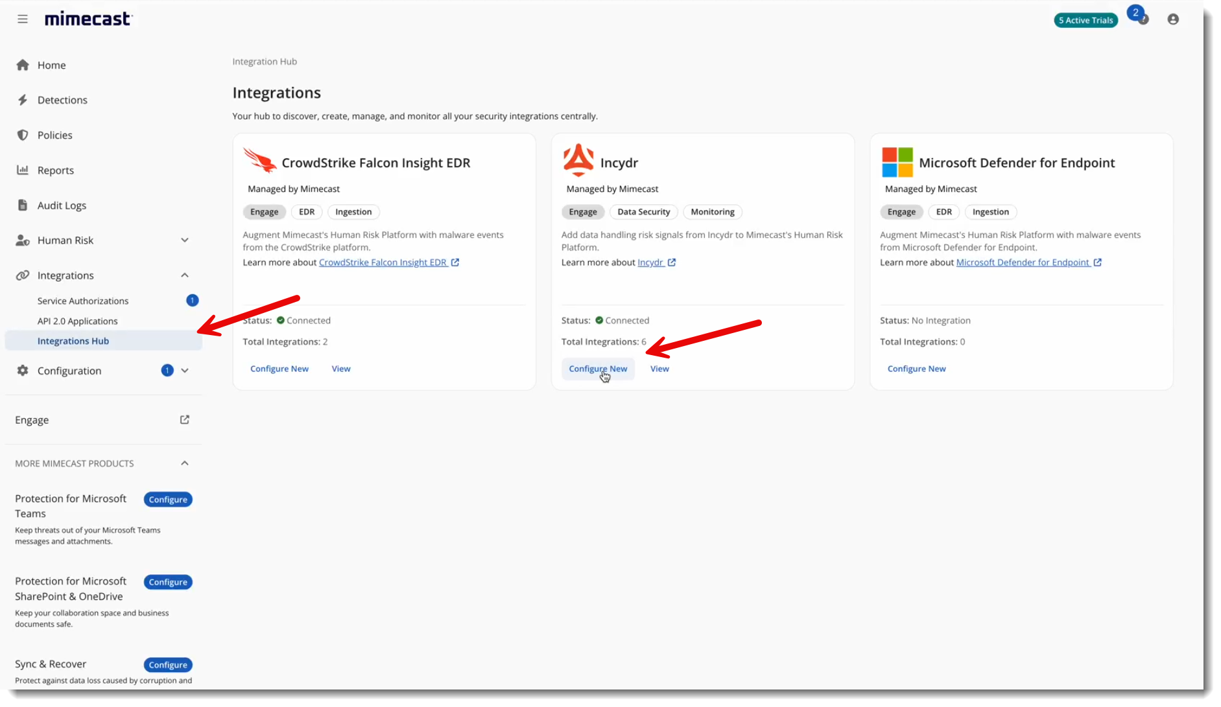The image size is (1221, 707).
Task: Open the Home section
Action: [x=52, y=65]
